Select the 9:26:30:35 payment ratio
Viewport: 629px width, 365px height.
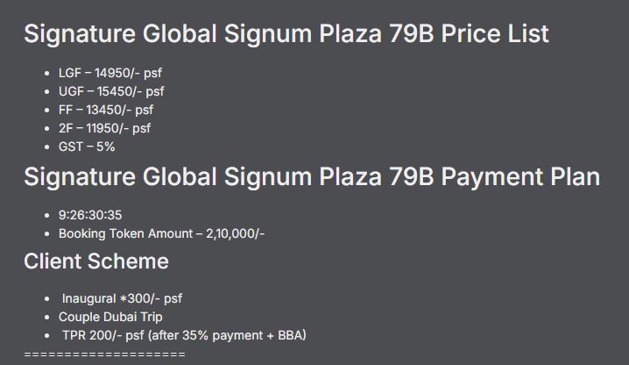[90, 215]
